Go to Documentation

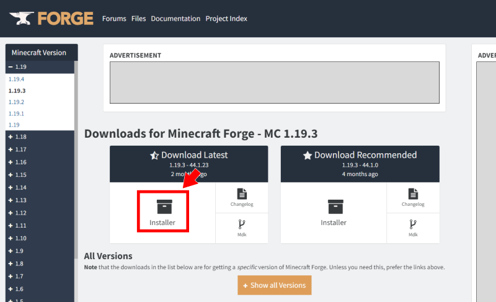tap(175, 19)
